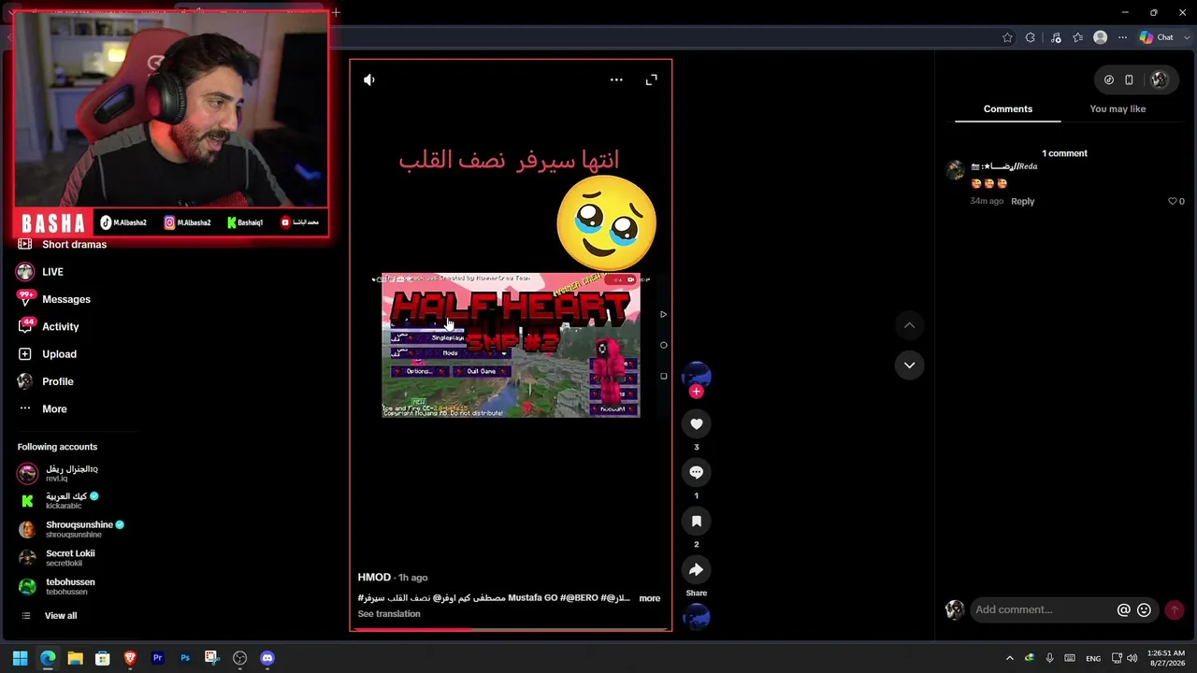The width and height of the screenshot is (1197, 673).
Task: Switch to the You may like tab
Action: coord(1118,109)
